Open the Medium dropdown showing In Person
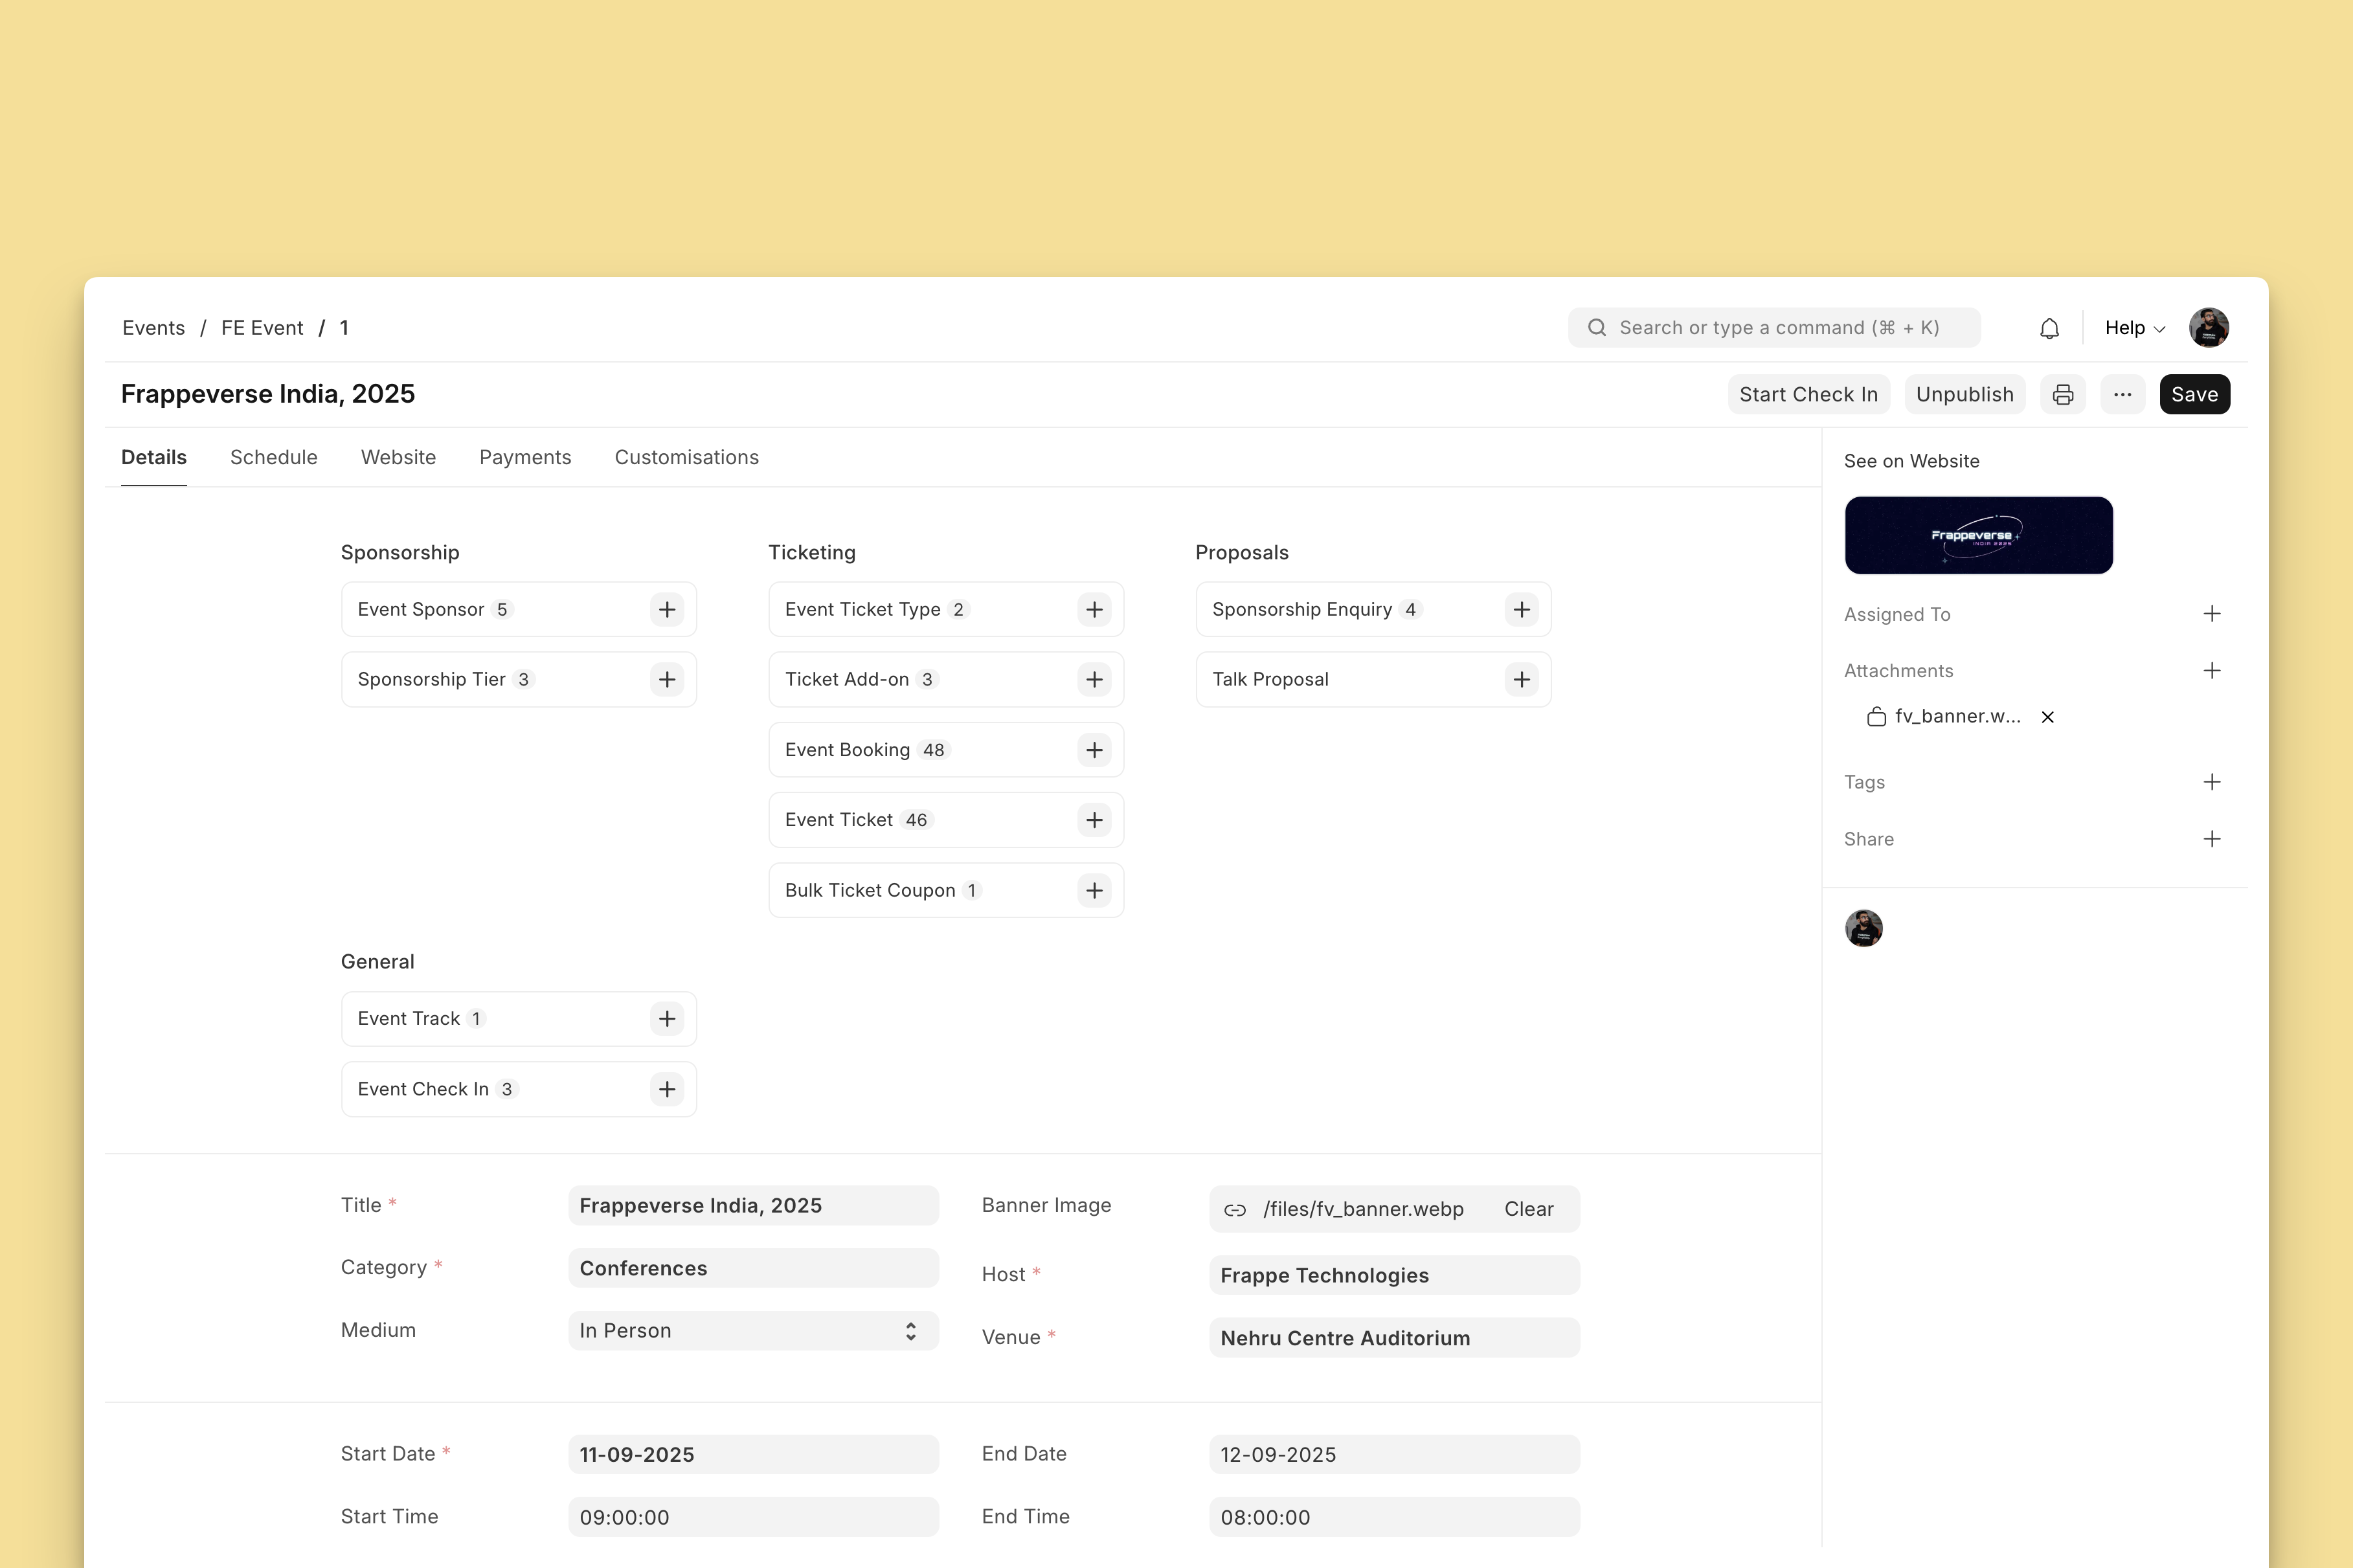2353x1568 pixels. click(x=753, y=1331)
